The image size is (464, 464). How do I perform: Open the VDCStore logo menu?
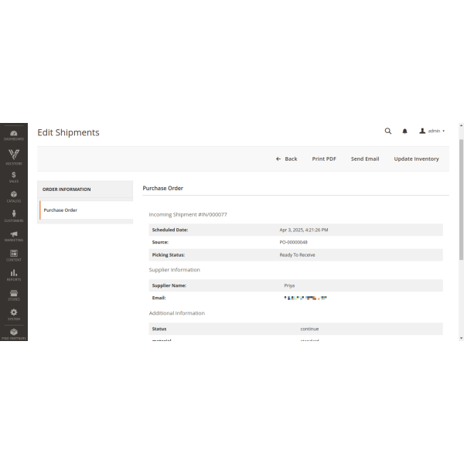click(14, 155)
